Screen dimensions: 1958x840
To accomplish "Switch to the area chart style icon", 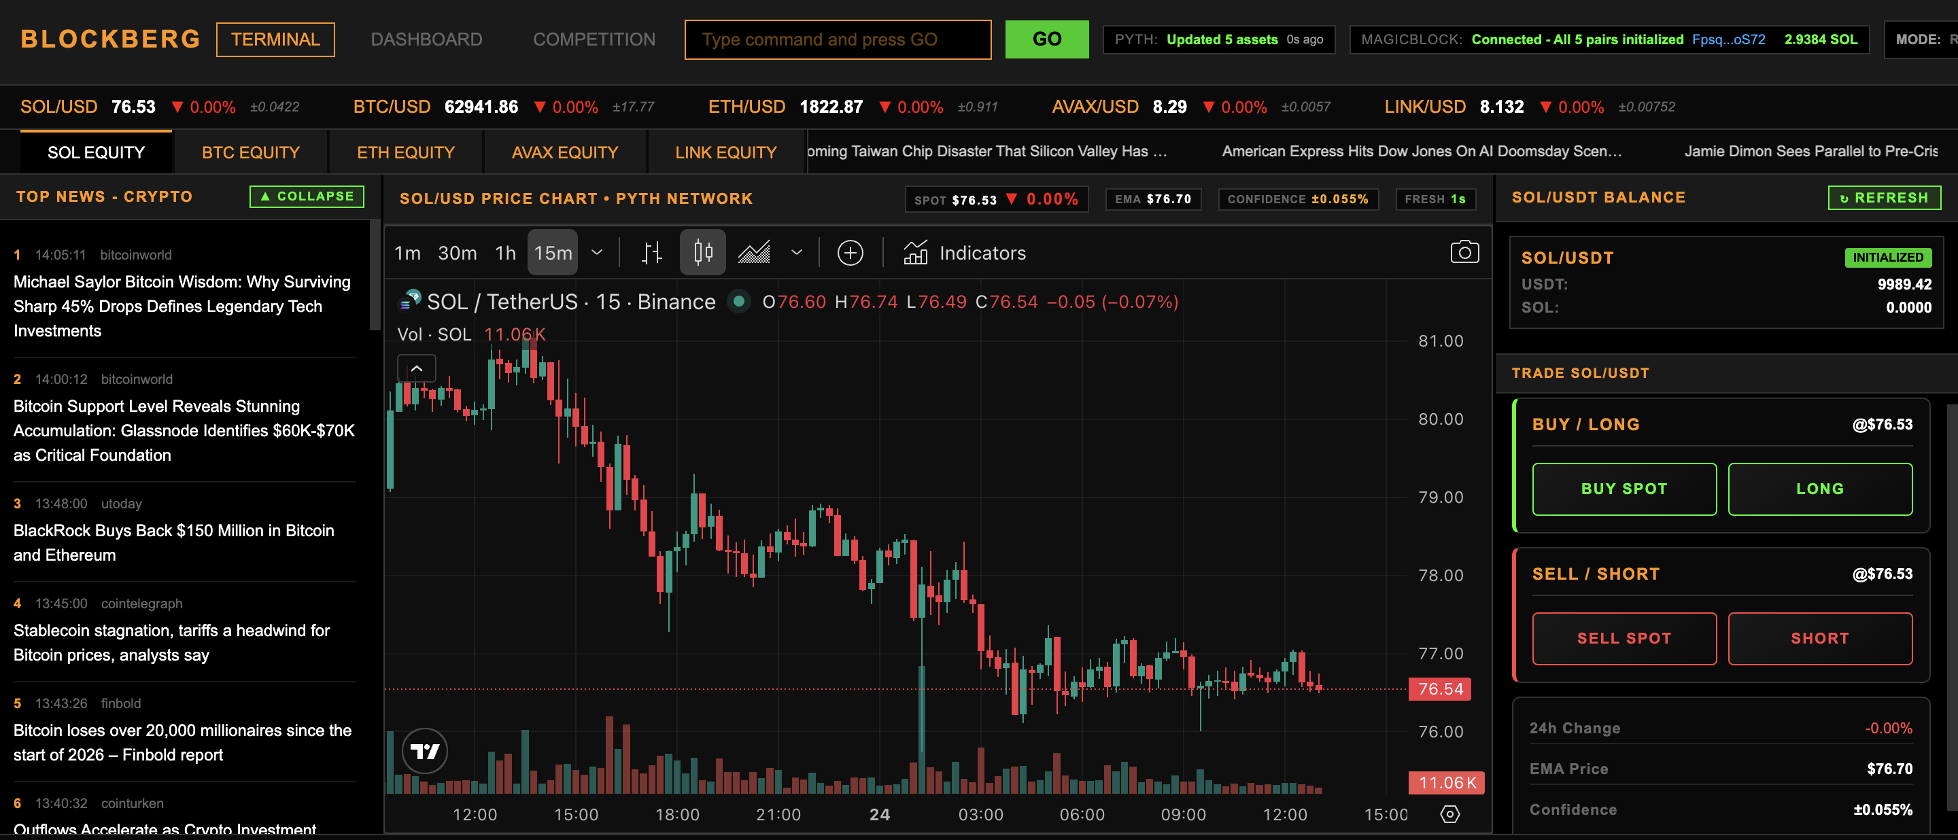I will [x=753, y=252].
